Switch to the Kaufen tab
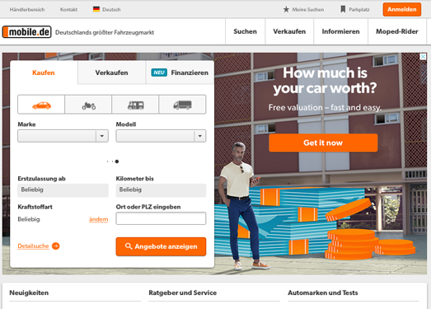This screenshot has height=309, width=431. click(44, 73)
